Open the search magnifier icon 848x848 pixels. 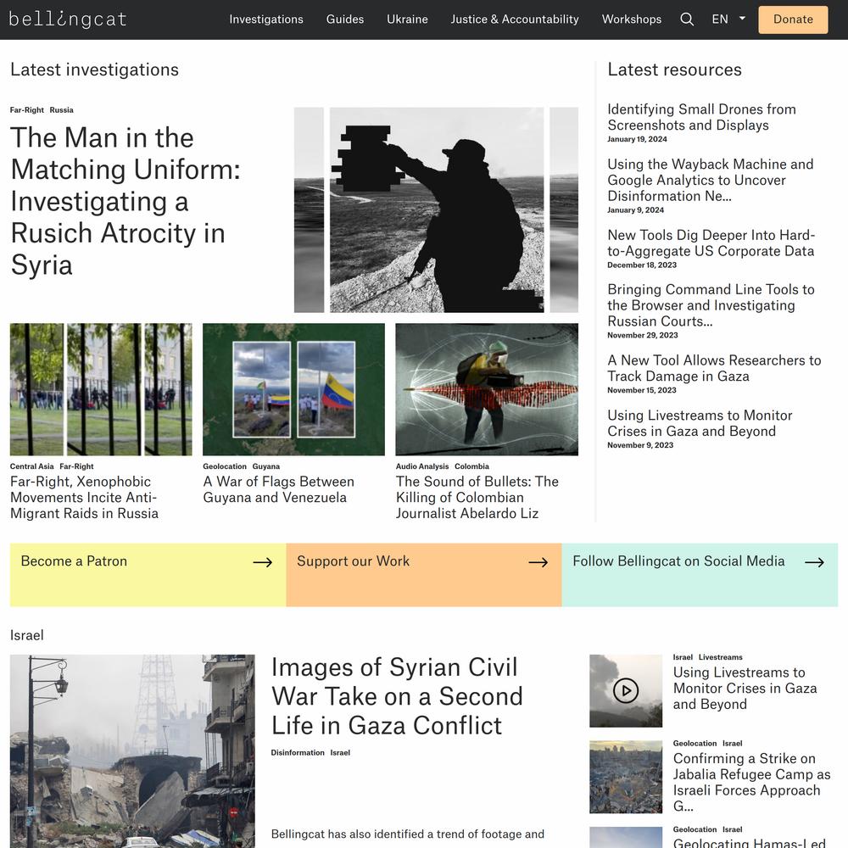point(687,20)
